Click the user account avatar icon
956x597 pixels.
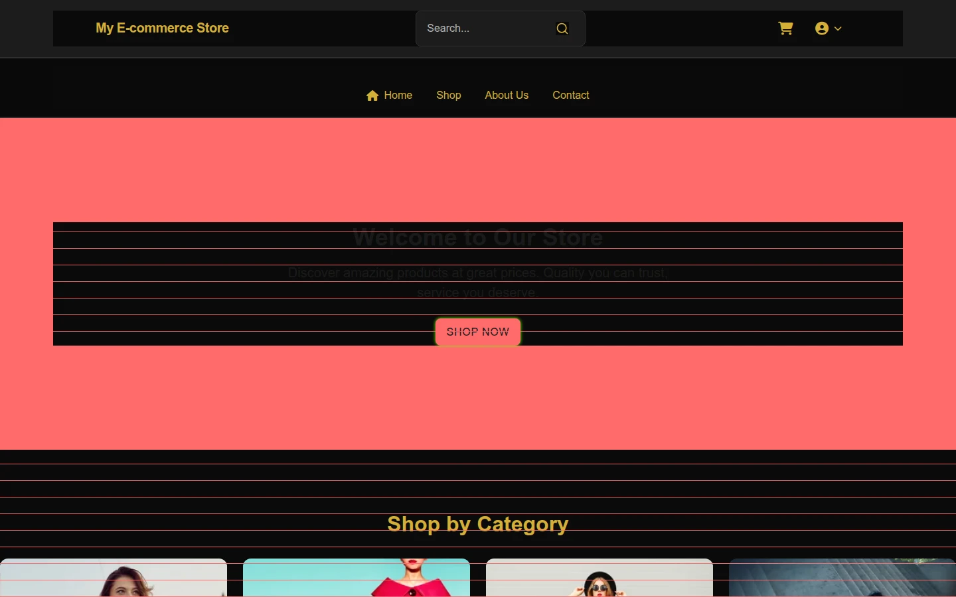click(x=822, y=29)
